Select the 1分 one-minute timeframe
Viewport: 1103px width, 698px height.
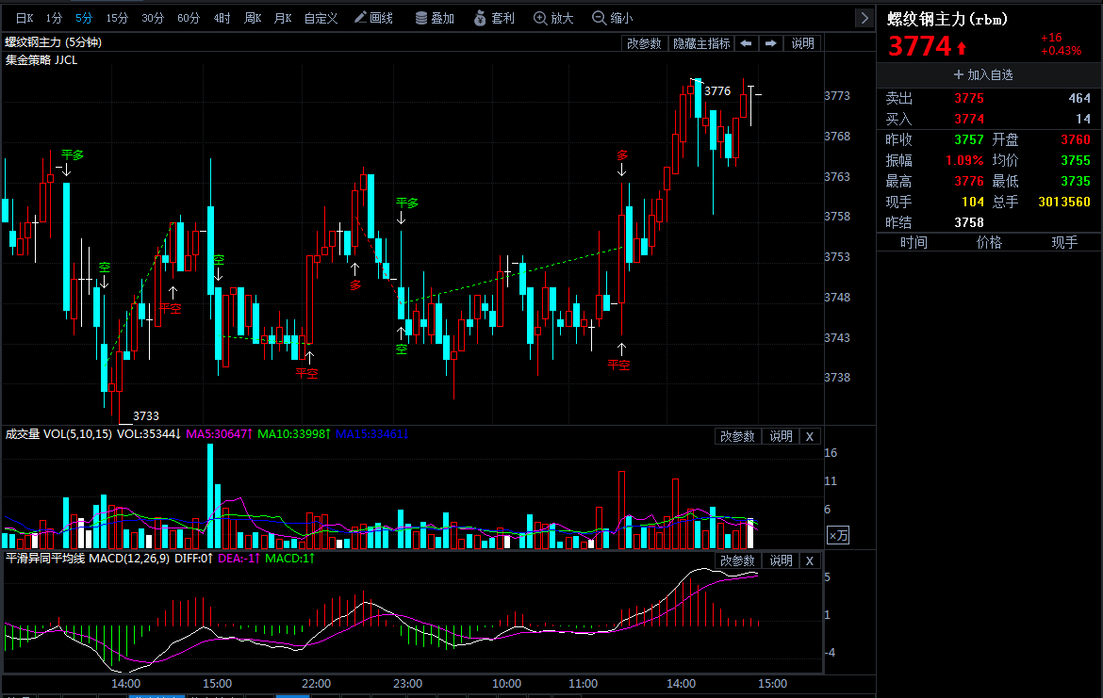pos(54,18)
